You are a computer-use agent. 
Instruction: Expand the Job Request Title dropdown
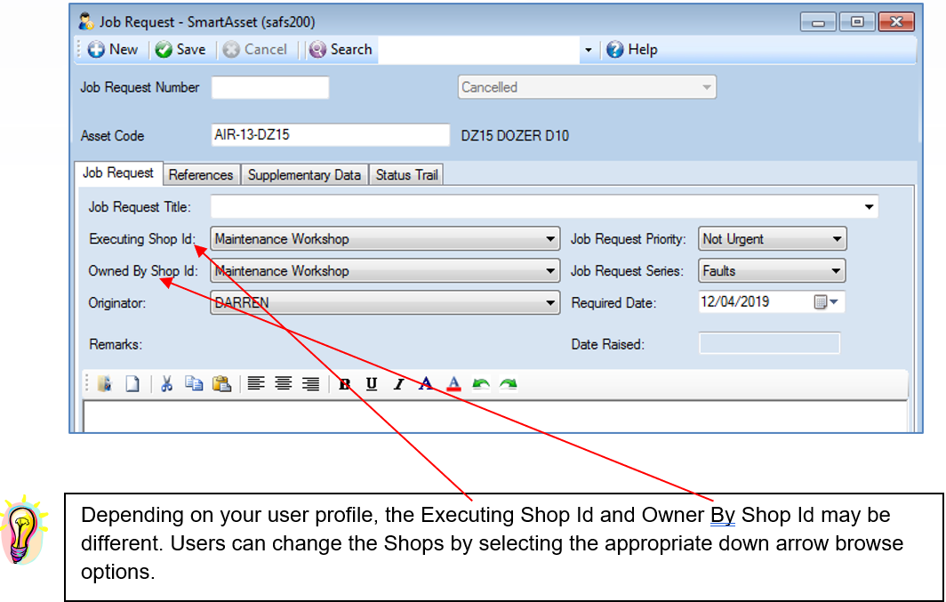(x=869, y=207)
